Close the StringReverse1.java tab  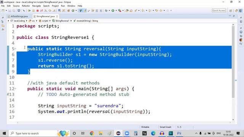pos(57,16)
